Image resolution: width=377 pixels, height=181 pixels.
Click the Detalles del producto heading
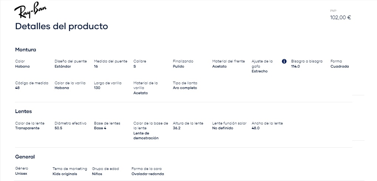pos(62,26)
